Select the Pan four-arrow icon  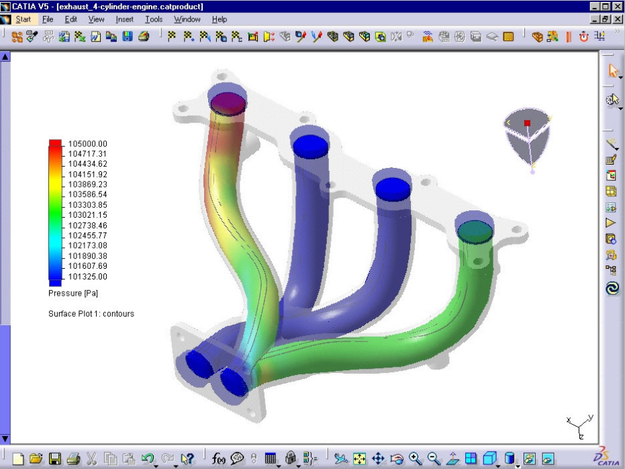[378, 459]
